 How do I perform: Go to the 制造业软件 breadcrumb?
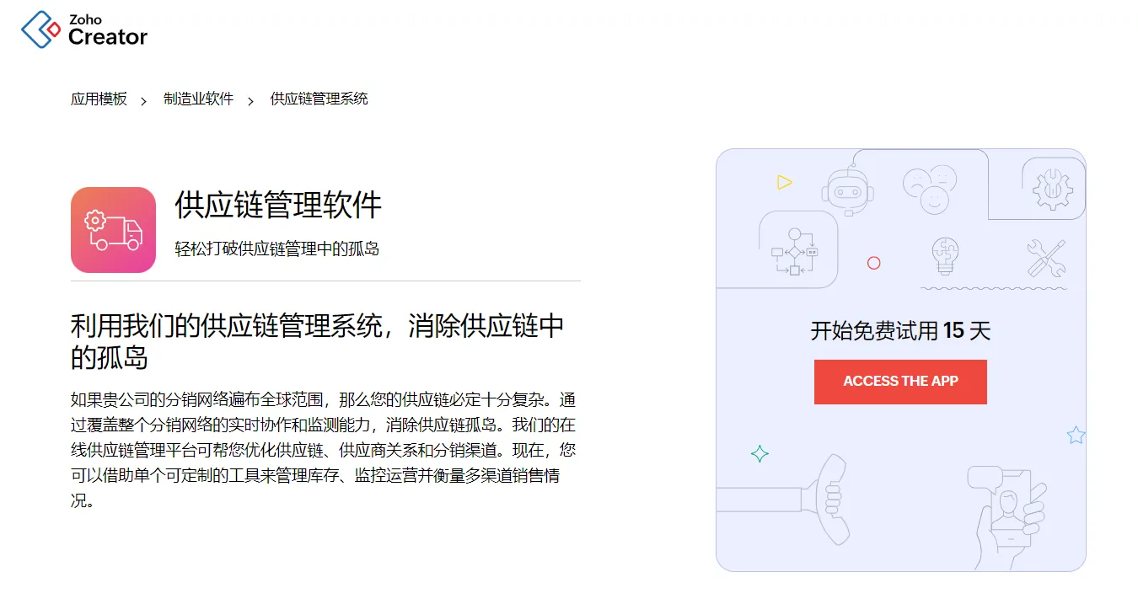coord(198,99)
